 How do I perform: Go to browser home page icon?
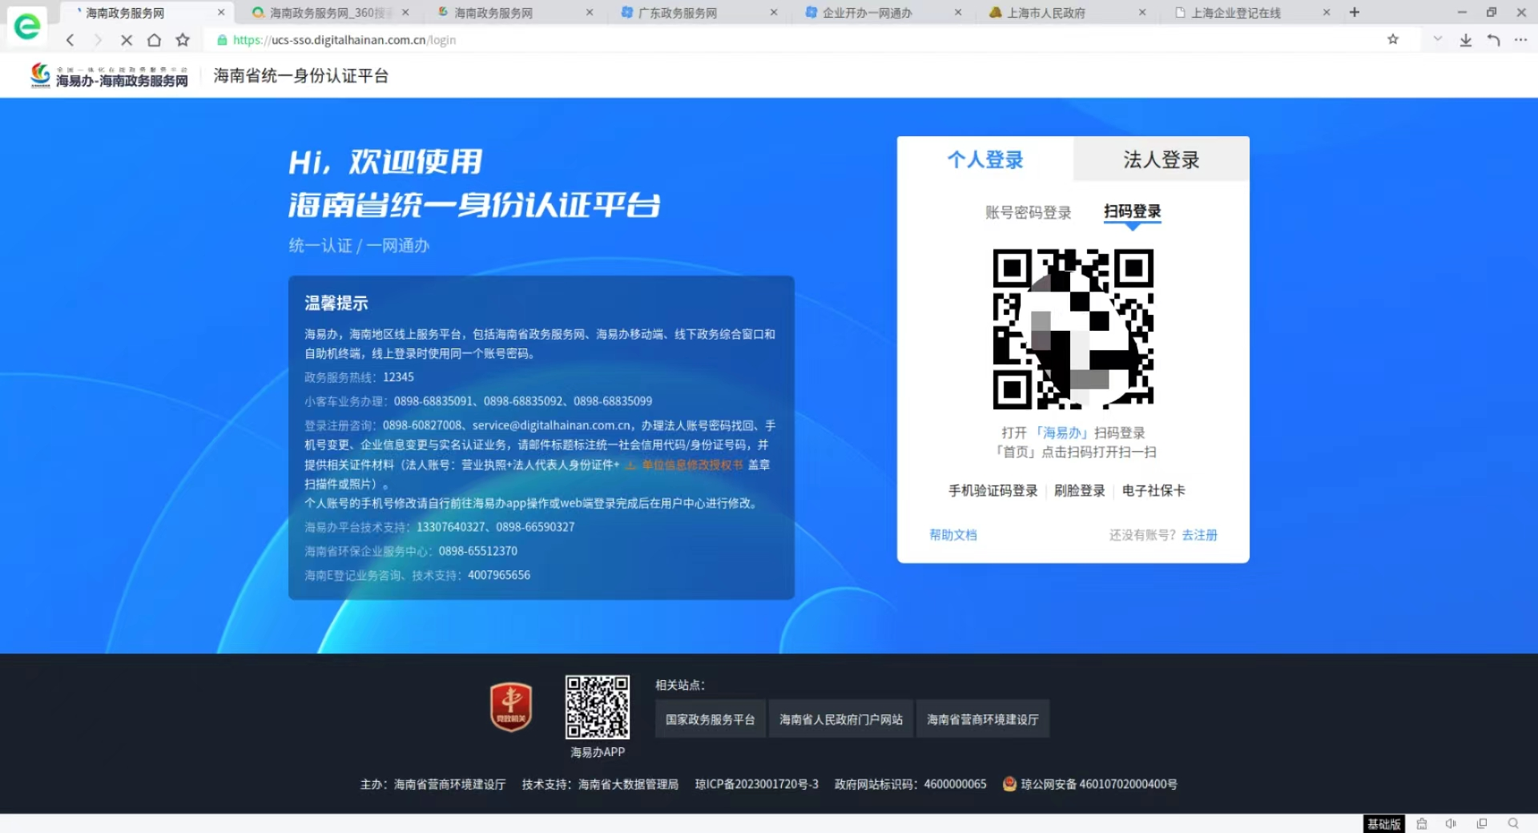pos(154,40)
